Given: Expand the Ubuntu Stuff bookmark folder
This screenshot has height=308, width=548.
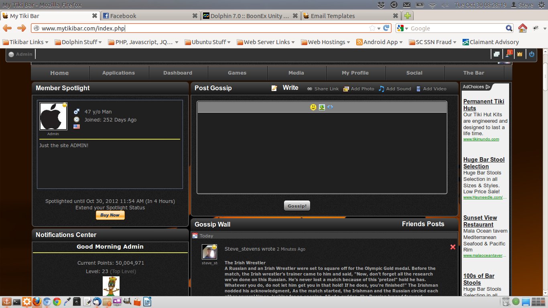Looking at the screenshot, I should tap(207, 42).
